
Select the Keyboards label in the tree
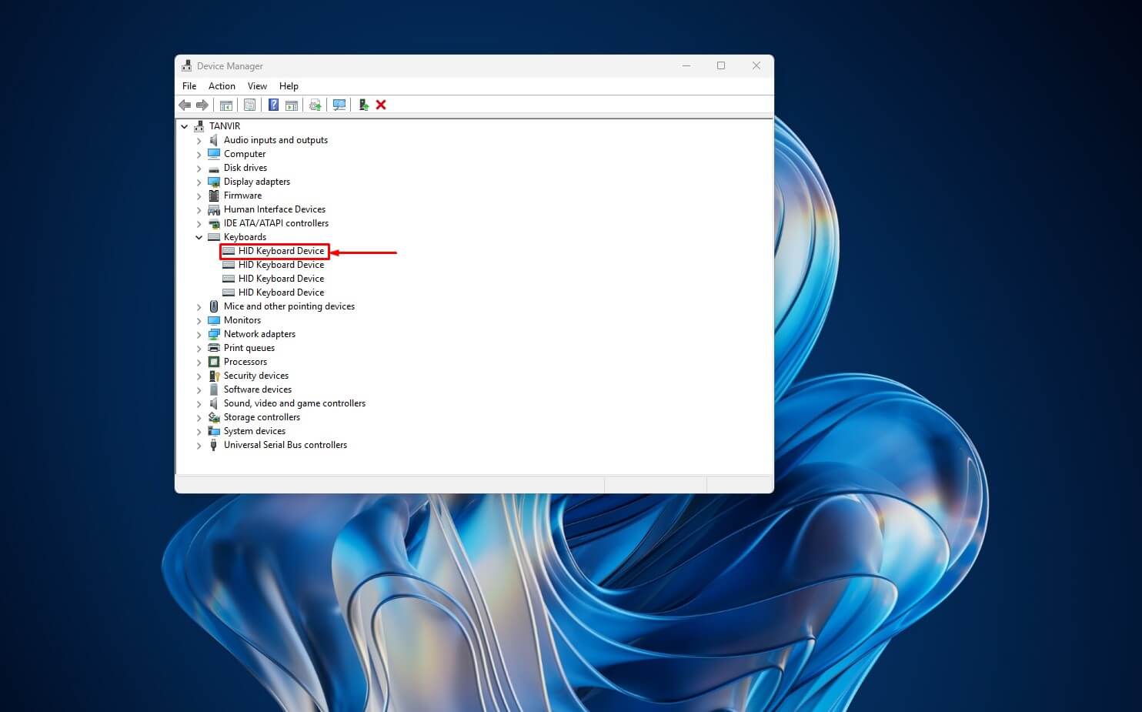[245, 237]
